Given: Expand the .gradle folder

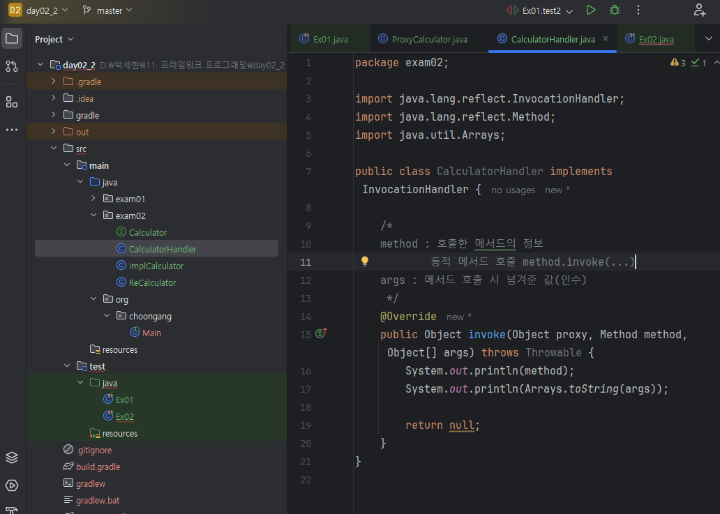Looking at the screenshot, I should tap(54, 81).
